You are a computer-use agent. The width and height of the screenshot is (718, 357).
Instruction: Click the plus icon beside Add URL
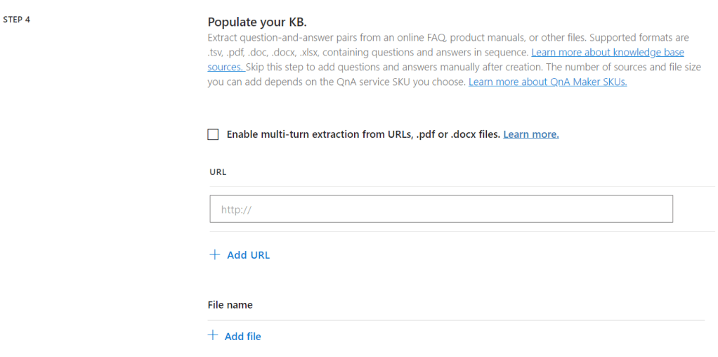tap(215, 254)
